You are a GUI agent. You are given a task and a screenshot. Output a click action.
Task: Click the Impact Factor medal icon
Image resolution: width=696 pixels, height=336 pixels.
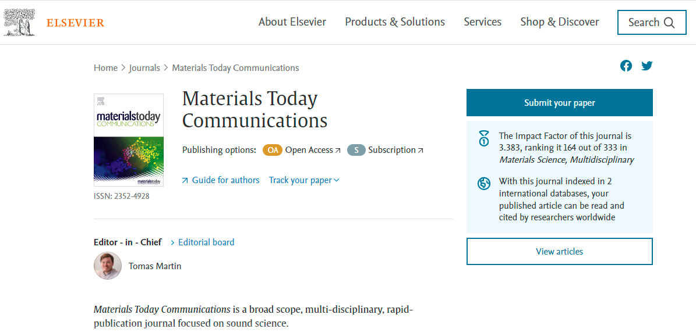tap(484, 139)
